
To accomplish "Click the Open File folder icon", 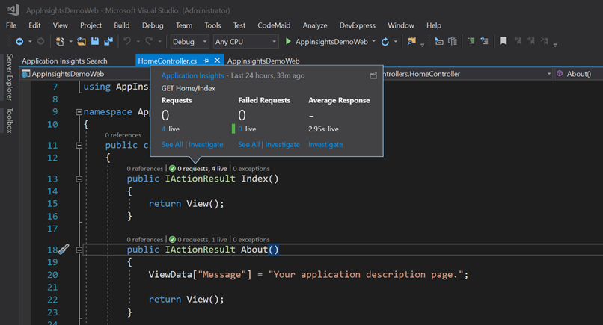I will pyautogui.click(x=81, y=42).
